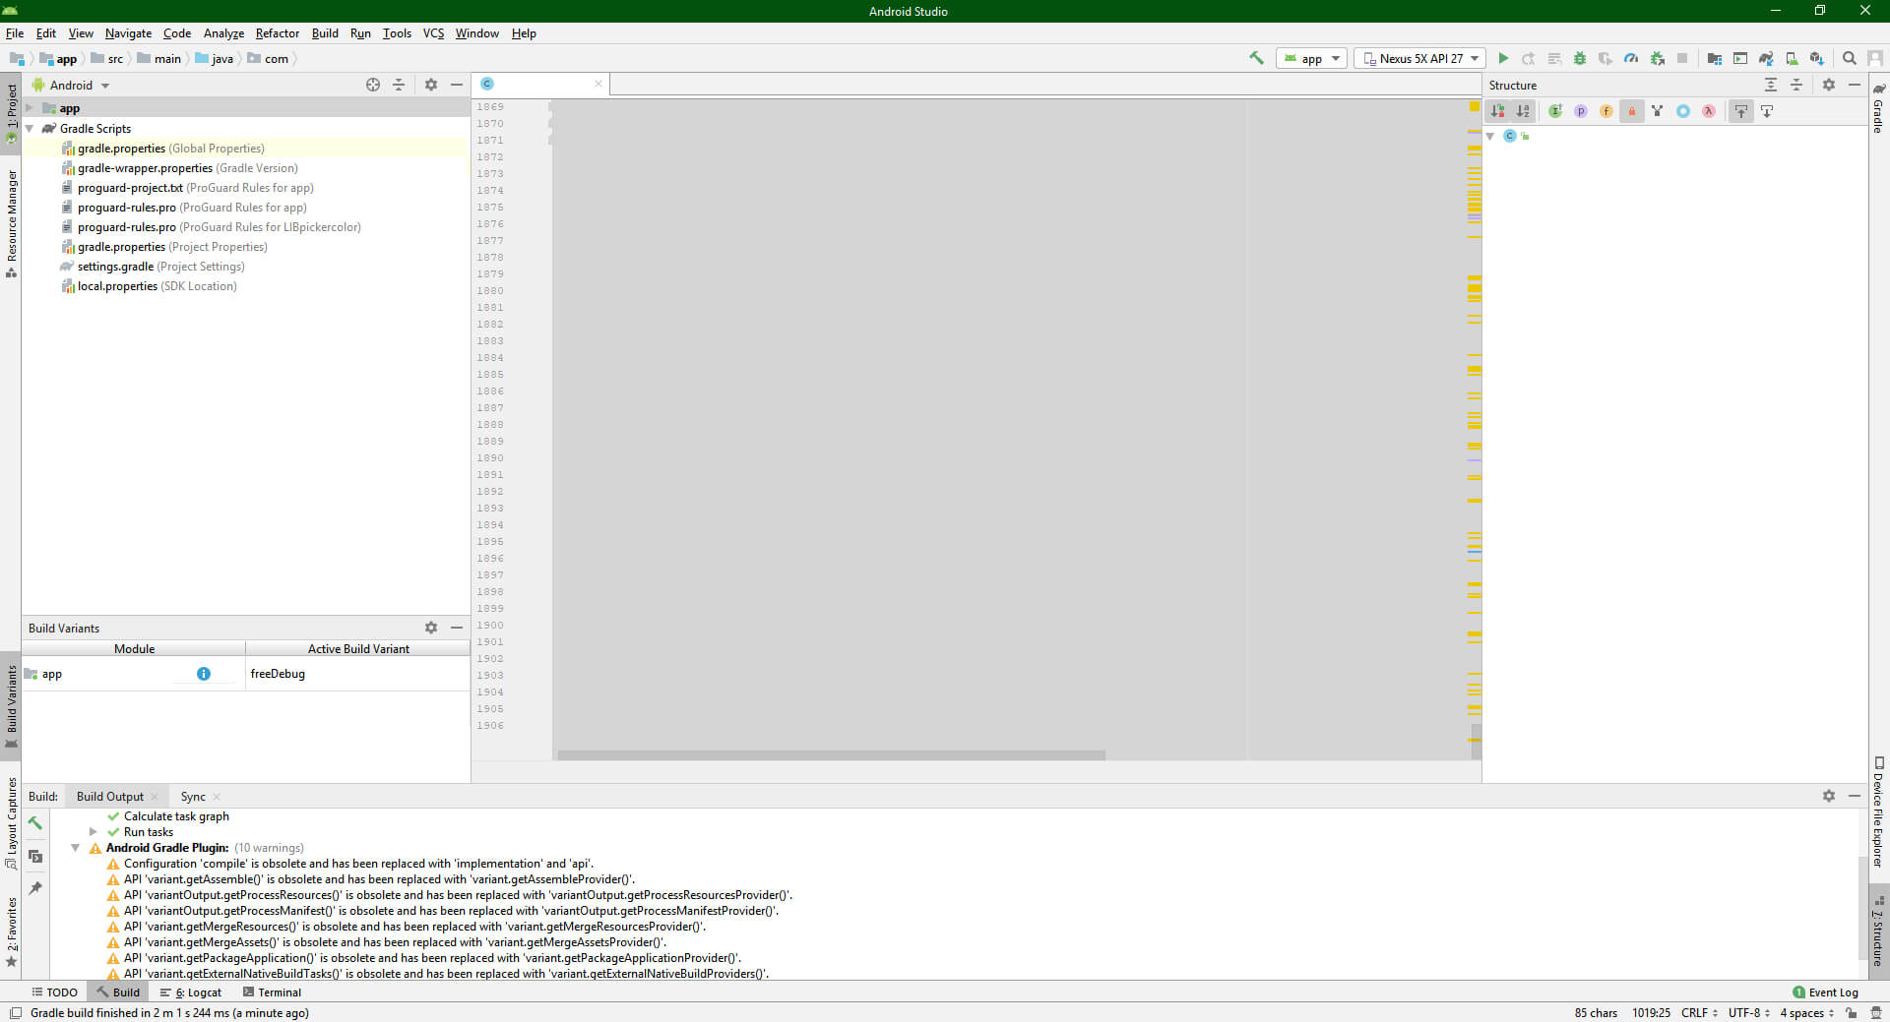The image size is (1890, 1022).
Task: Run the app with green play button
Action: coord(1503,58)
